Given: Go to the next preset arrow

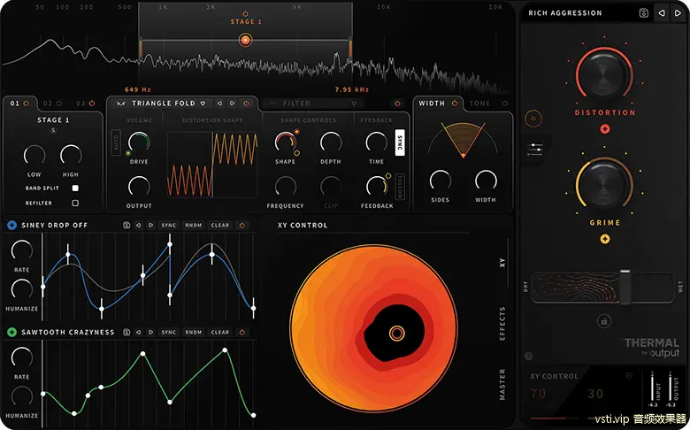Looking at the screenshot, I should (677, 13).
